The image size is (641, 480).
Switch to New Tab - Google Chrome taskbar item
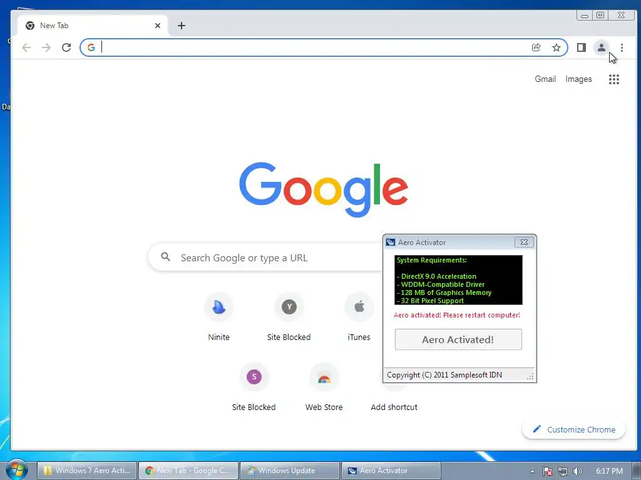point(188,470)
